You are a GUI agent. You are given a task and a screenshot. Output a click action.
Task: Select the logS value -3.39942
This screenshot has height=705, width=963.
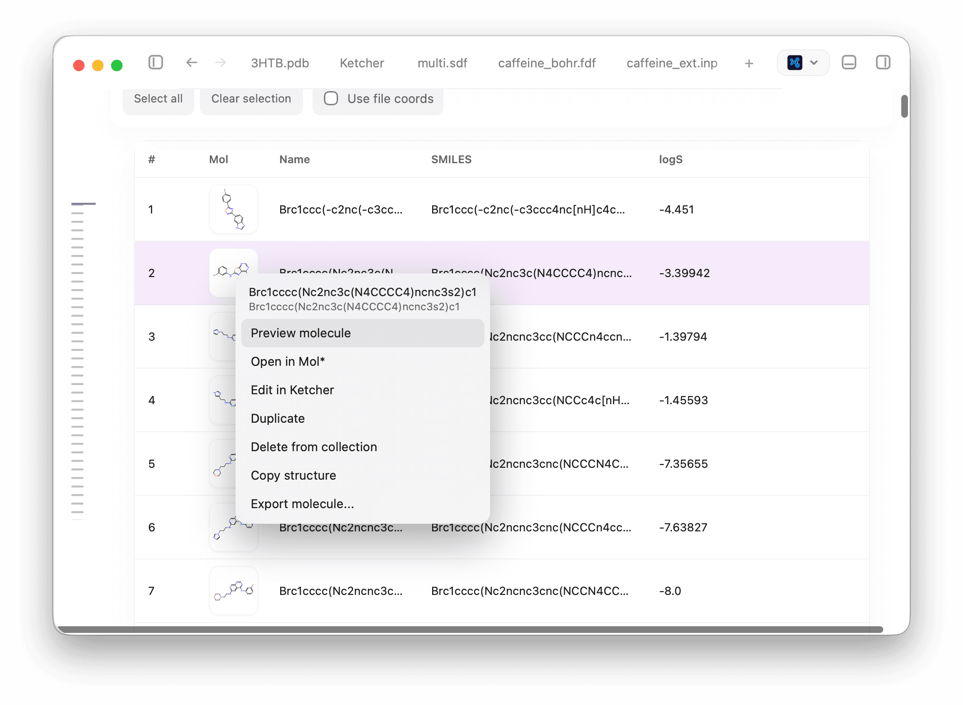coord(684,273)
